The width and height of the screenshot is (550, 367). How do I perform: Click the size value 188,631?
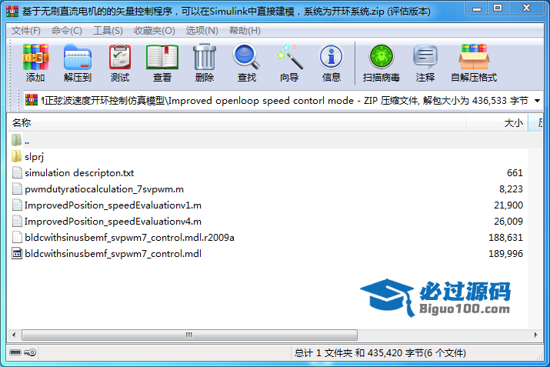click(x=505, y=238)
